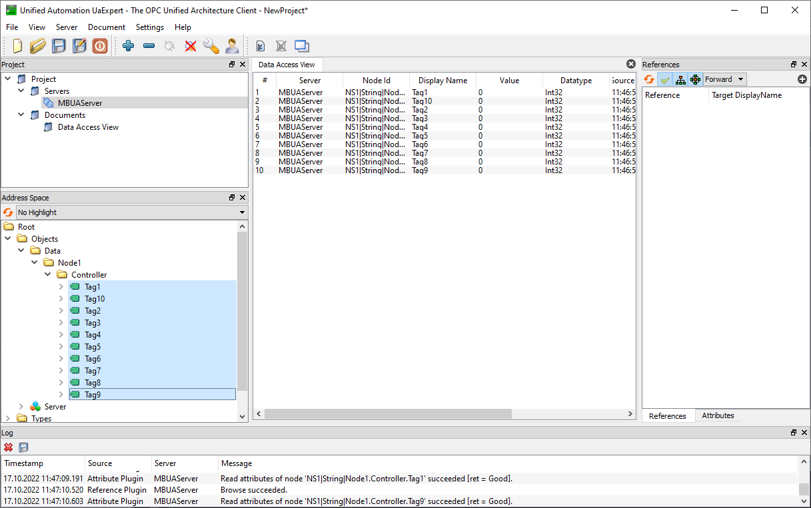Switch to the References tab at bottom

point(668,416)
